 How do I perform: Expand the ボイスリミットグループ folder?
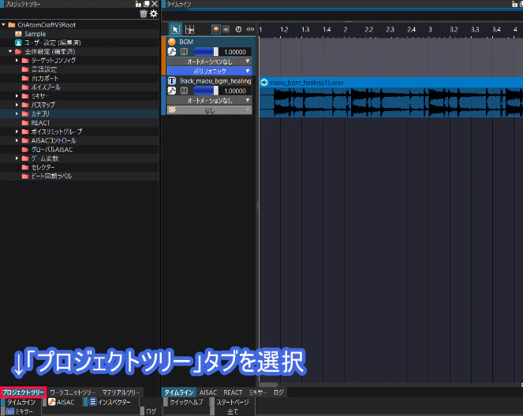(17, 132)
